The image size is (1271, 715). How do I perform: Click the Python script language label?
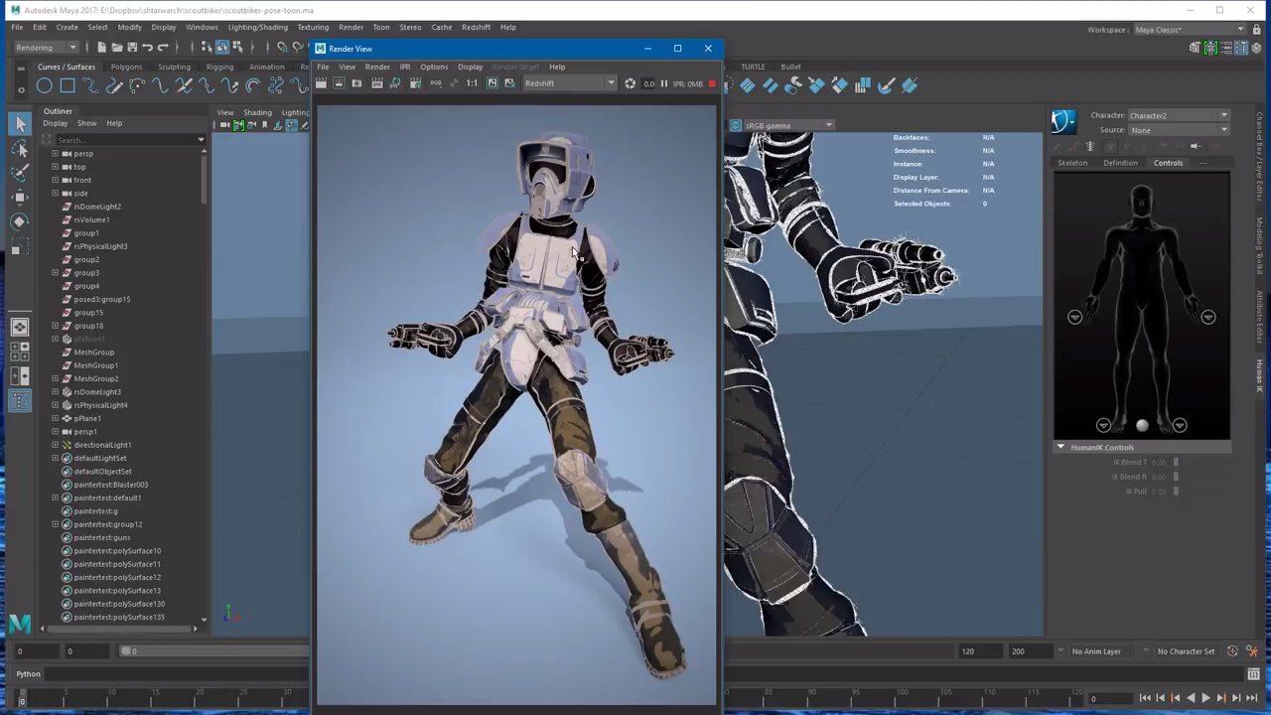(x=28, y=674)
